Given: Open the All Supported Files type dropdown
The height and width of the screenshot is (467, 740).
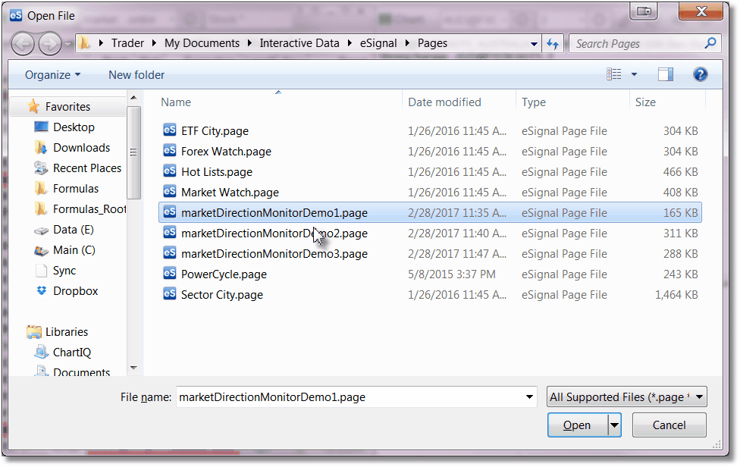Looking at the screenshot, I should [x=627, y=397].
